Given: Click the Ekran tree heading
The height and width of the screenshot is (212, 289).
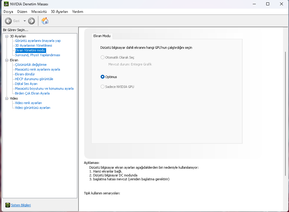Looking at the screenshot, I should (14, 60).
